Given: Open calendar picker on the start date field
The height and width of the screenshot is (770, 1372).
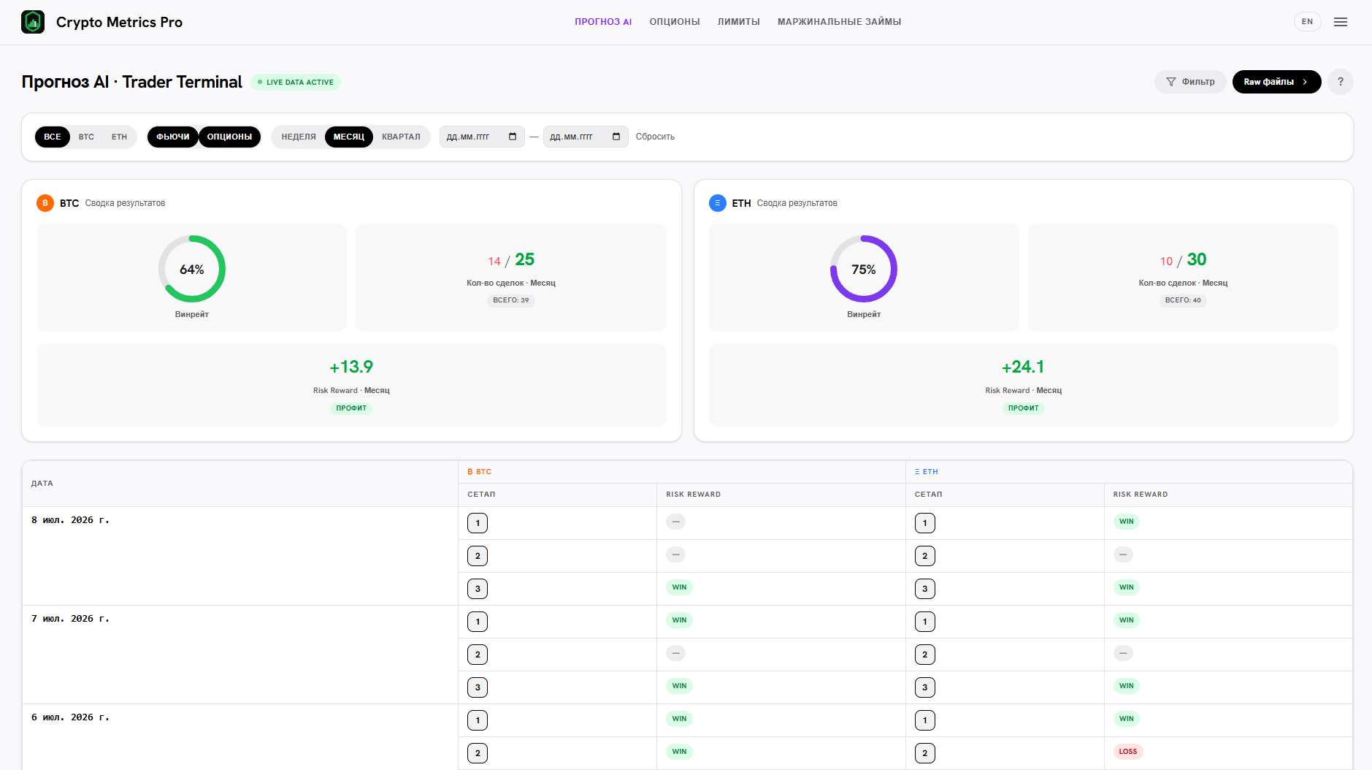Looking at the screenshot, I should click(x=513, y=137).
